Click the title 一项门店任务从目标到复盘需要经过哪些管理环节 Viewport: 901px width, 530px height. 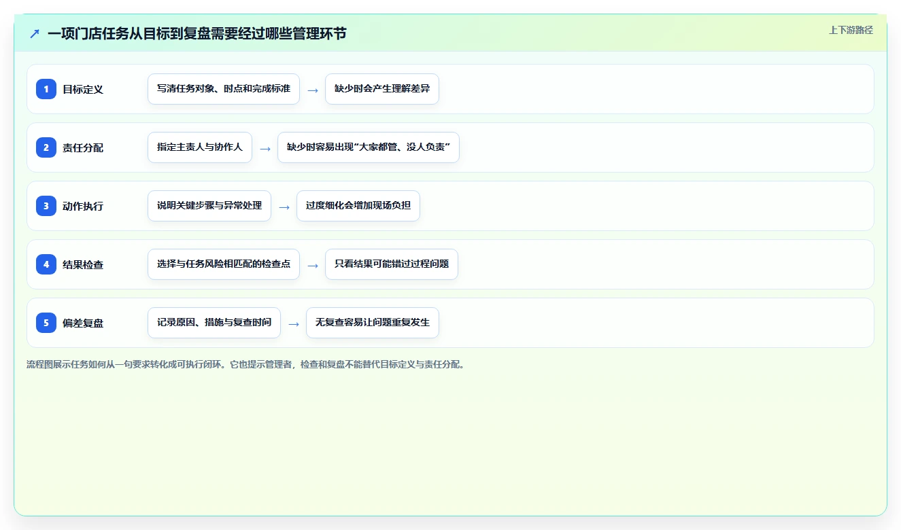click(197, 33)
